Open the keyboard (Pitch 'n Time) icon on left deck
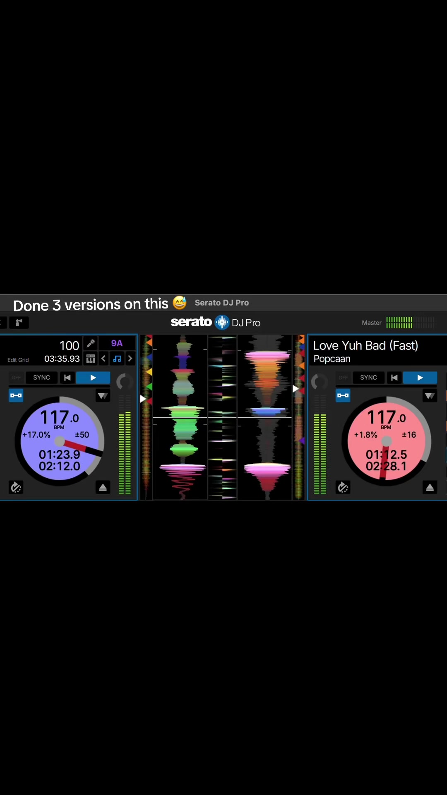Screen dimensions: 447x795 point(91,359)
